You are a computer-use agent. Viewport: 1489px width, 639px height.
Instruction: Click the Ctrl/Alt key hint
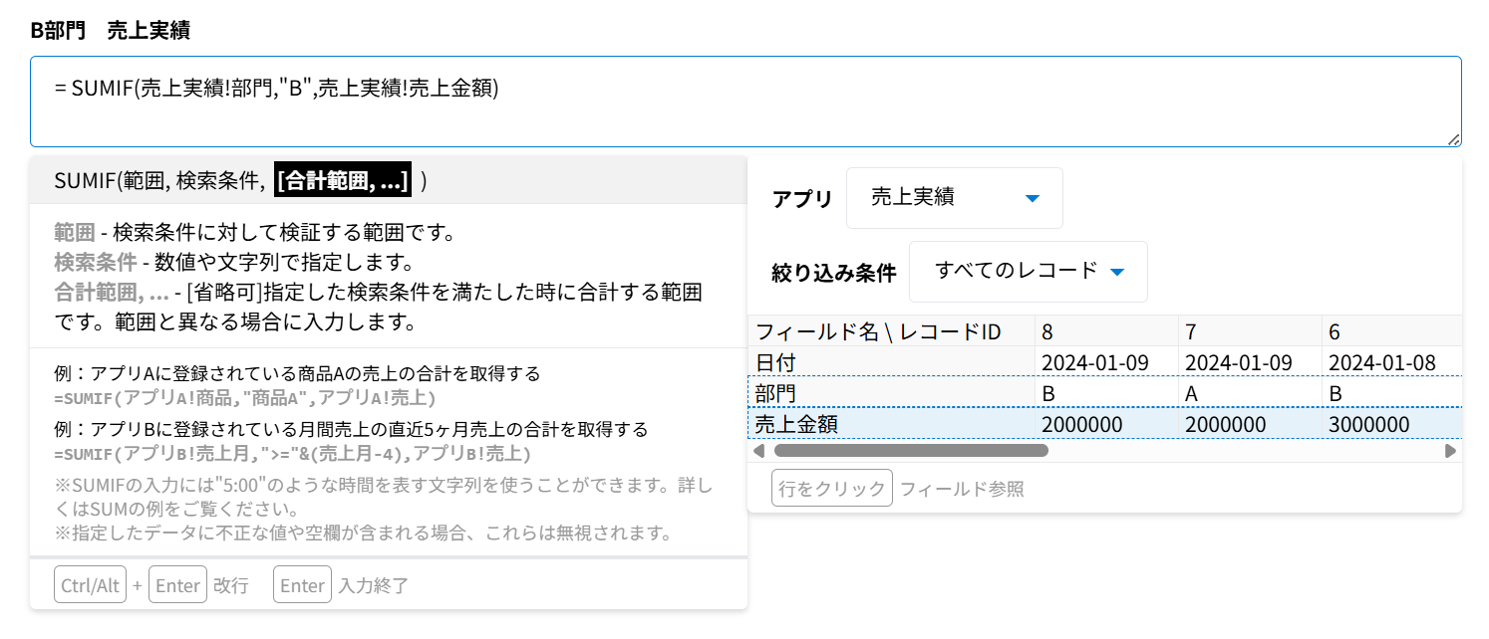tap(90, 585)
